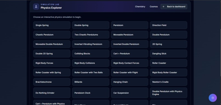The width and height of the screenshot is (221, 105).
Task: Open Rigid Body Collisions simulation
Action: (91, 63)
